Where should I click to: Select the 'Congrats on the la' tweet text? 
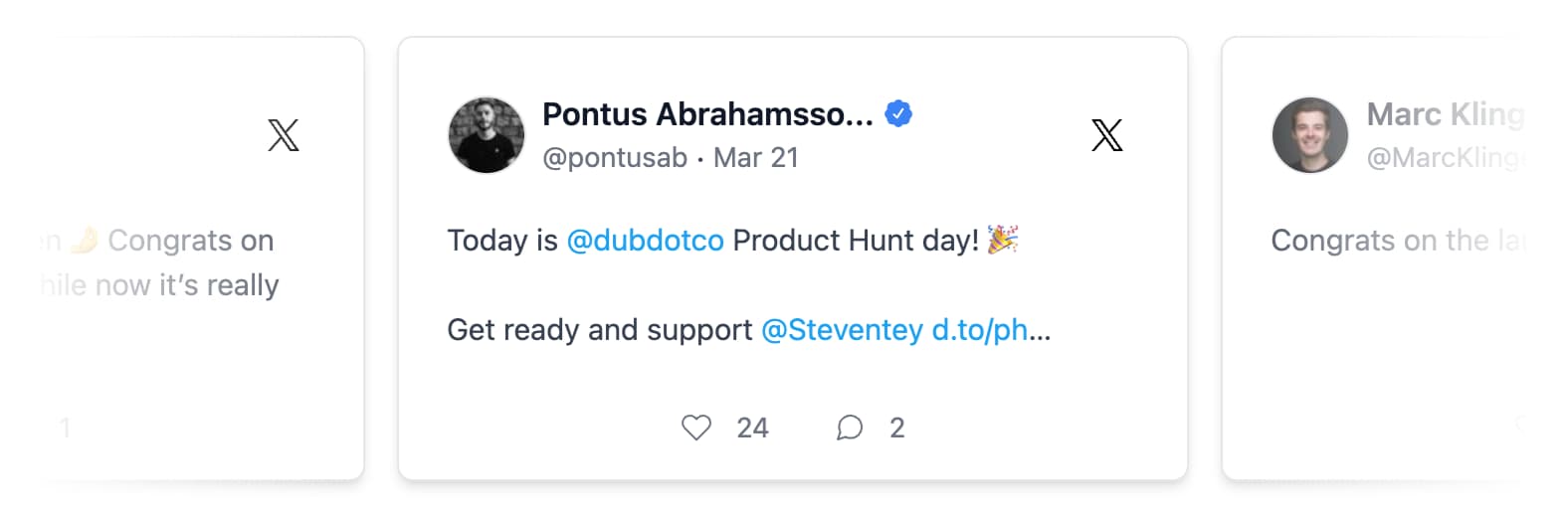click(x=1398, y=241)
